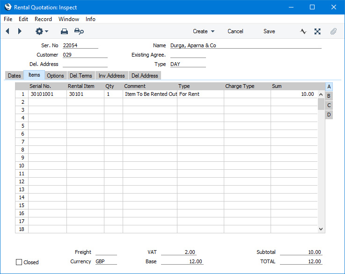This screenshot has width=345, height=274.
Task: Click the Currency field GBP
Action: [106, 261]
